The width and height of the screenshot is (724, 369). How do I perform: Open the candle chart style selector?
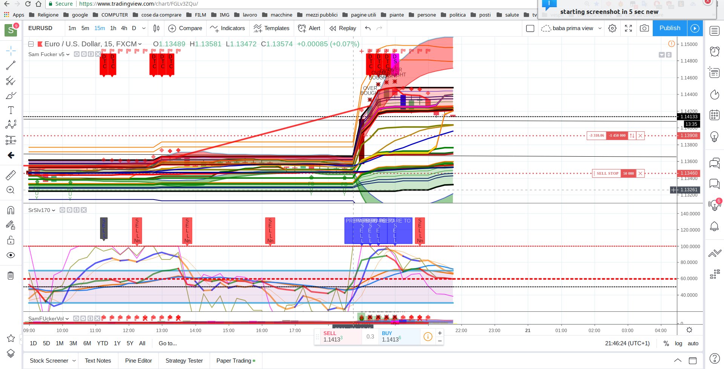(x=156, y=28)
